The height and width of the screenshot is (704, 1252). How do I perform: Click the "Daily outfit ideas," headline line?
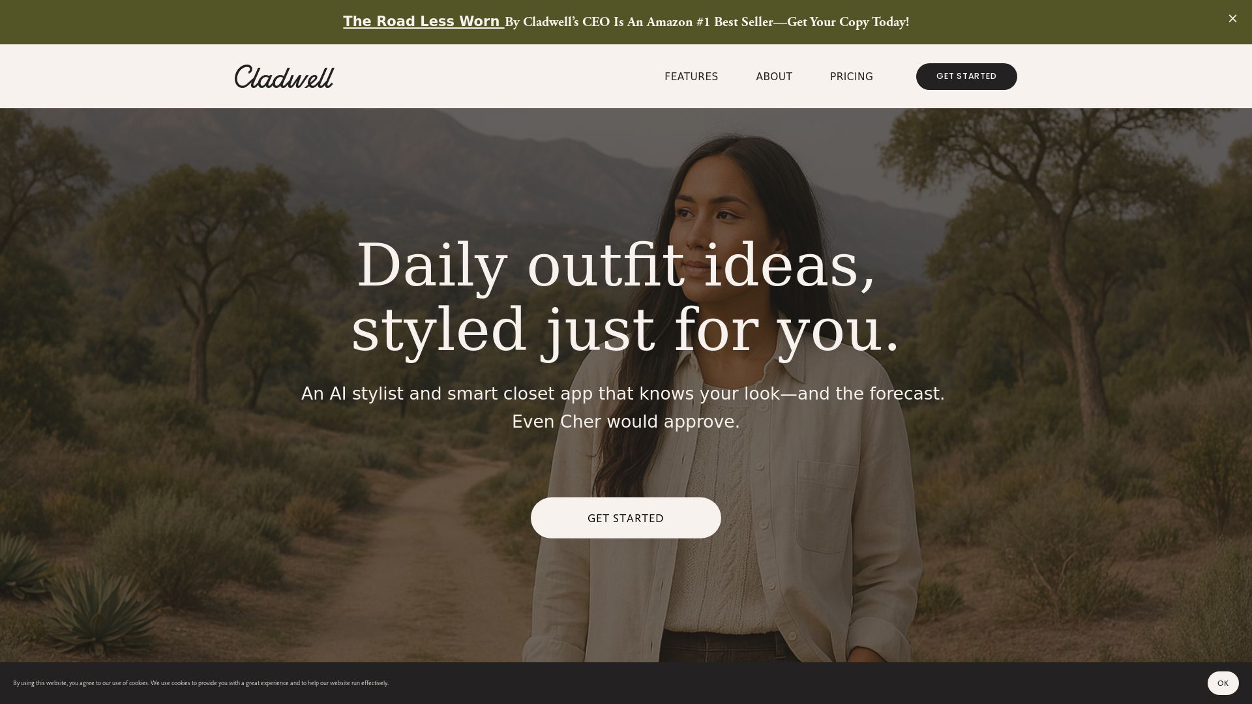tap(616, 265)
